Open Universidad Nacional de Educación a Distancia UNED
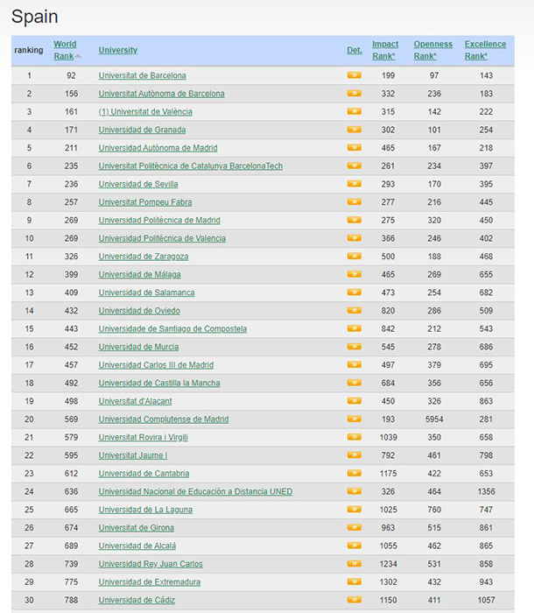The height and width of the screenshot is (613, 534). point(195,492)
